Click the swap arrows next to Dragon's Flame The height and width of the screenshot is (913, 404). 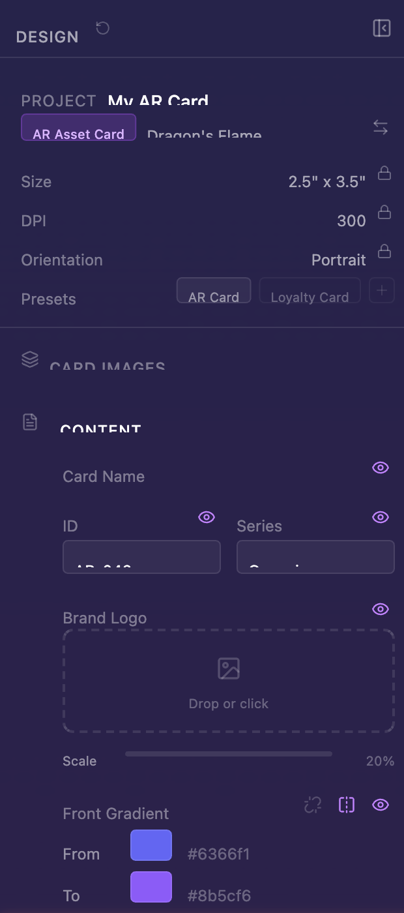point(381,128)
